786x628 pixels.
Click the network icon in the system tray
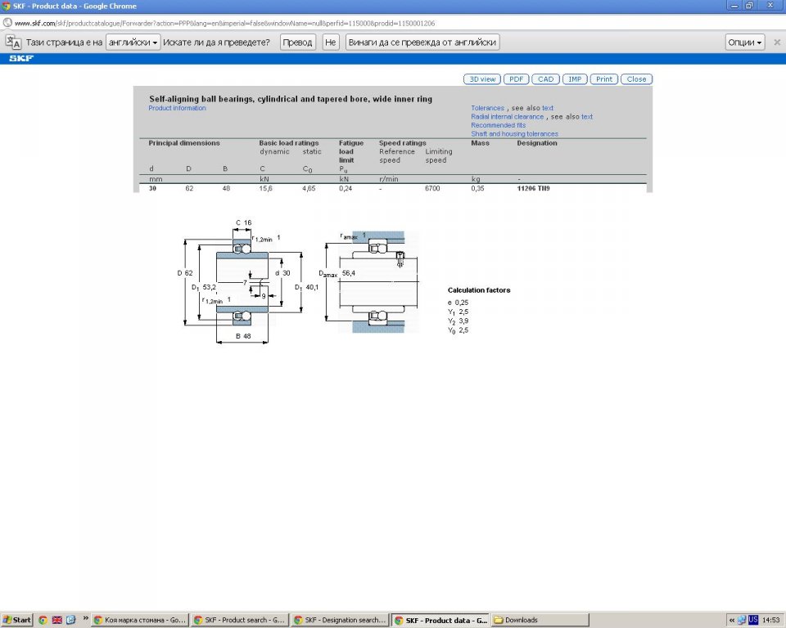click(741, 620)
